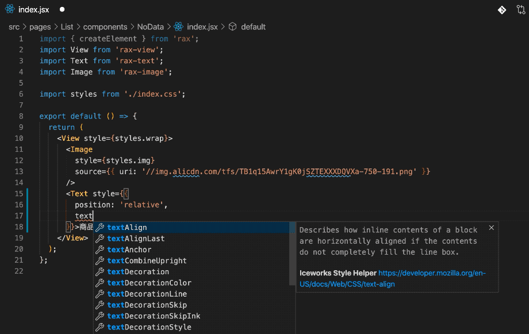Open the NoData breadcrumb
529x334 pixels.
(151, 26)
